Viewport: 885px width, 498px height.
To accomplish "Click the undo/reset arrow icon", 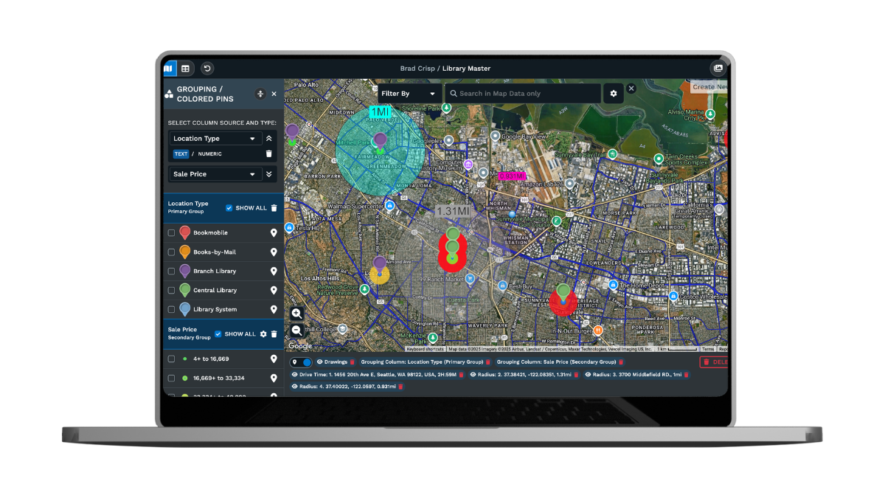I will click(207, 69).
